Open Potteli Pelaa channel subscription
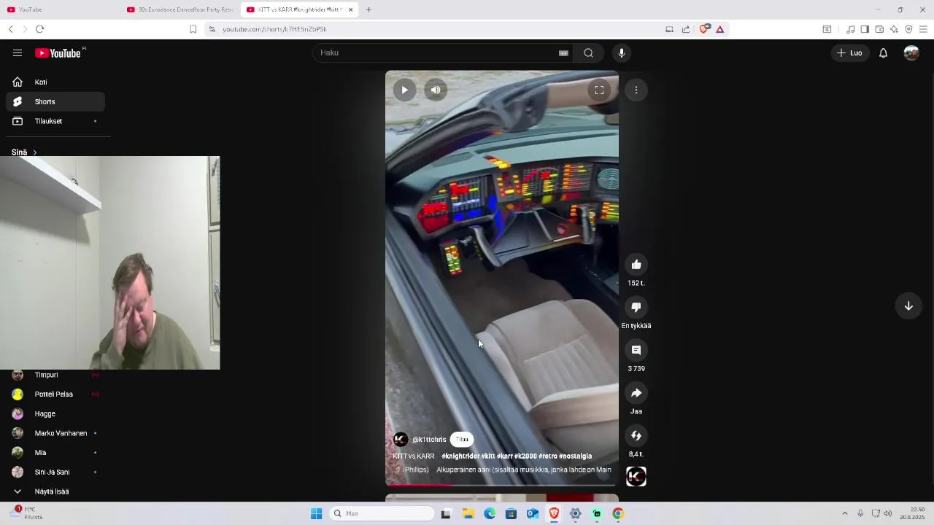Screen dimensions: 934x525 pyautogui.click(x=55, y=394)
